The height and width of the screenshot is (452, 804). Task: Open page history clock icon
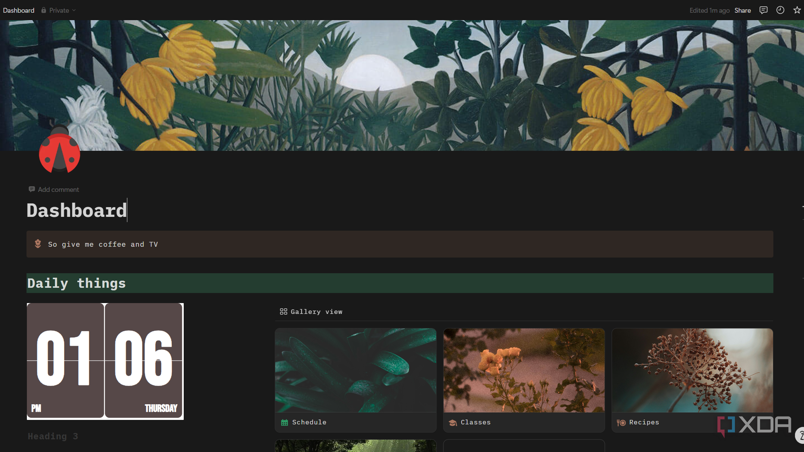click(780, 10)
